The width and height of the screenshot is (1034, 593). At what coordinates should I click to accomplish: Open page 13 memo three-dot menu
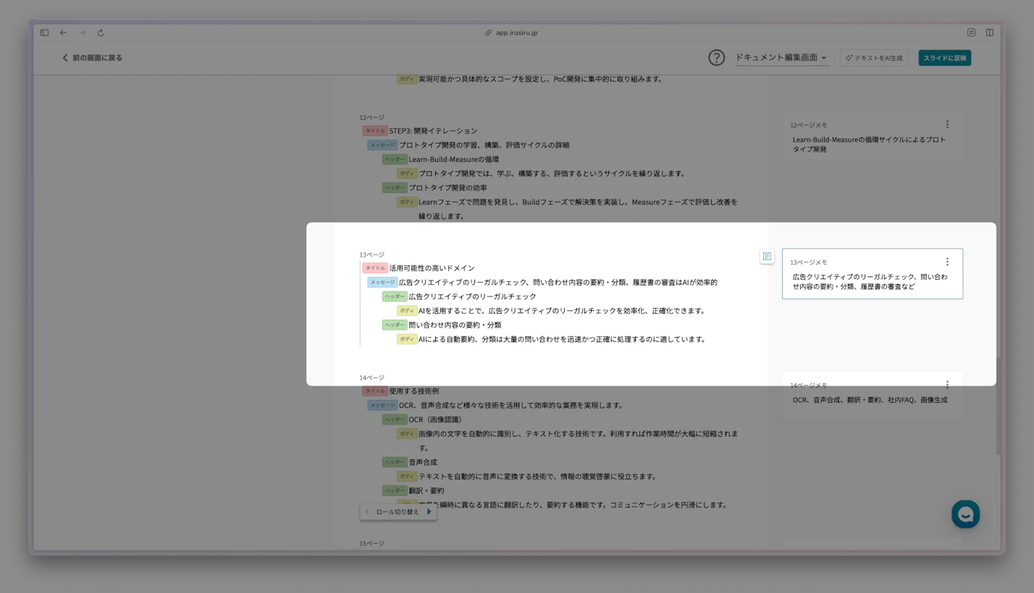point(947,262)
